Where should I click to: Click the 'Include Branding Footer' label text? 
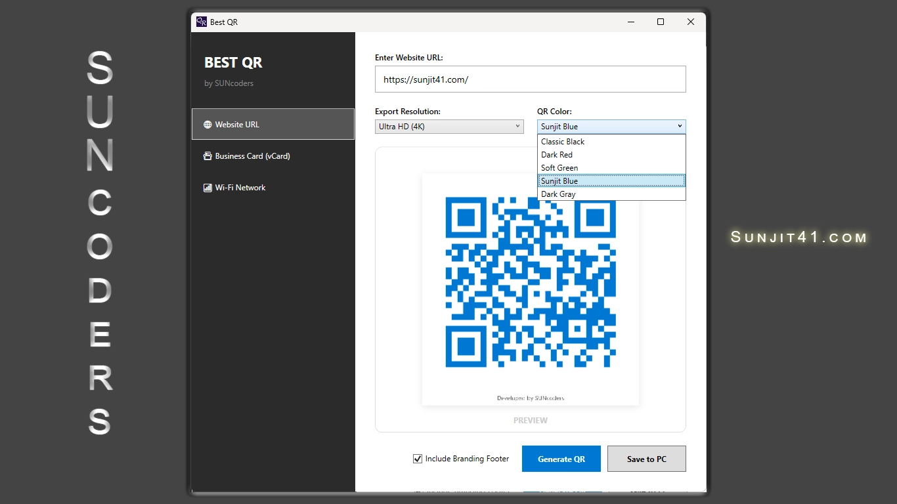click(467, 459)
